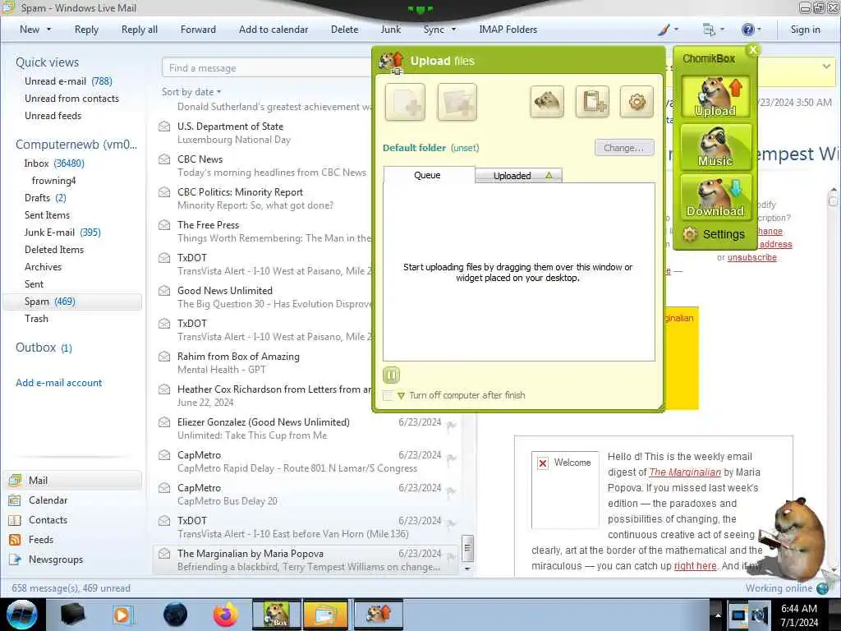This screenshot has height=631, width=841.
Task: Close the ChomikBox panel
Action: click(753, 50)
